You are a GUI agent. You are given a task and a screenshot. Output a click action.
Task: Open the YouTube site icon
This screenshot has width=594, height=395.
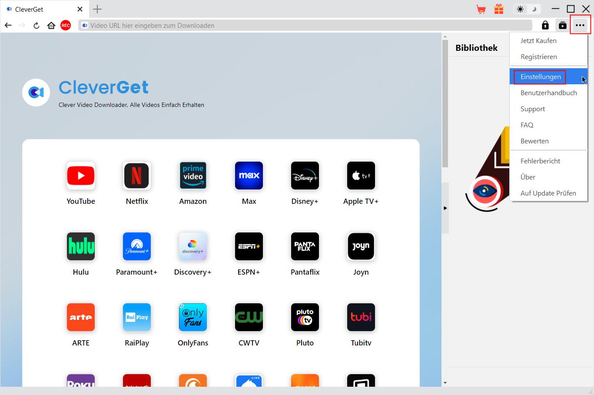tap(81, 176)
